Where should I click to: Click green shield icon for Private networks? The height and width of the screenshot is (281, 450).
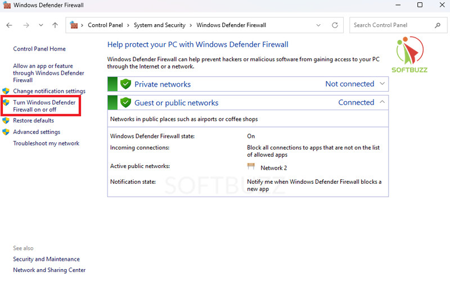tap(125, 84)
